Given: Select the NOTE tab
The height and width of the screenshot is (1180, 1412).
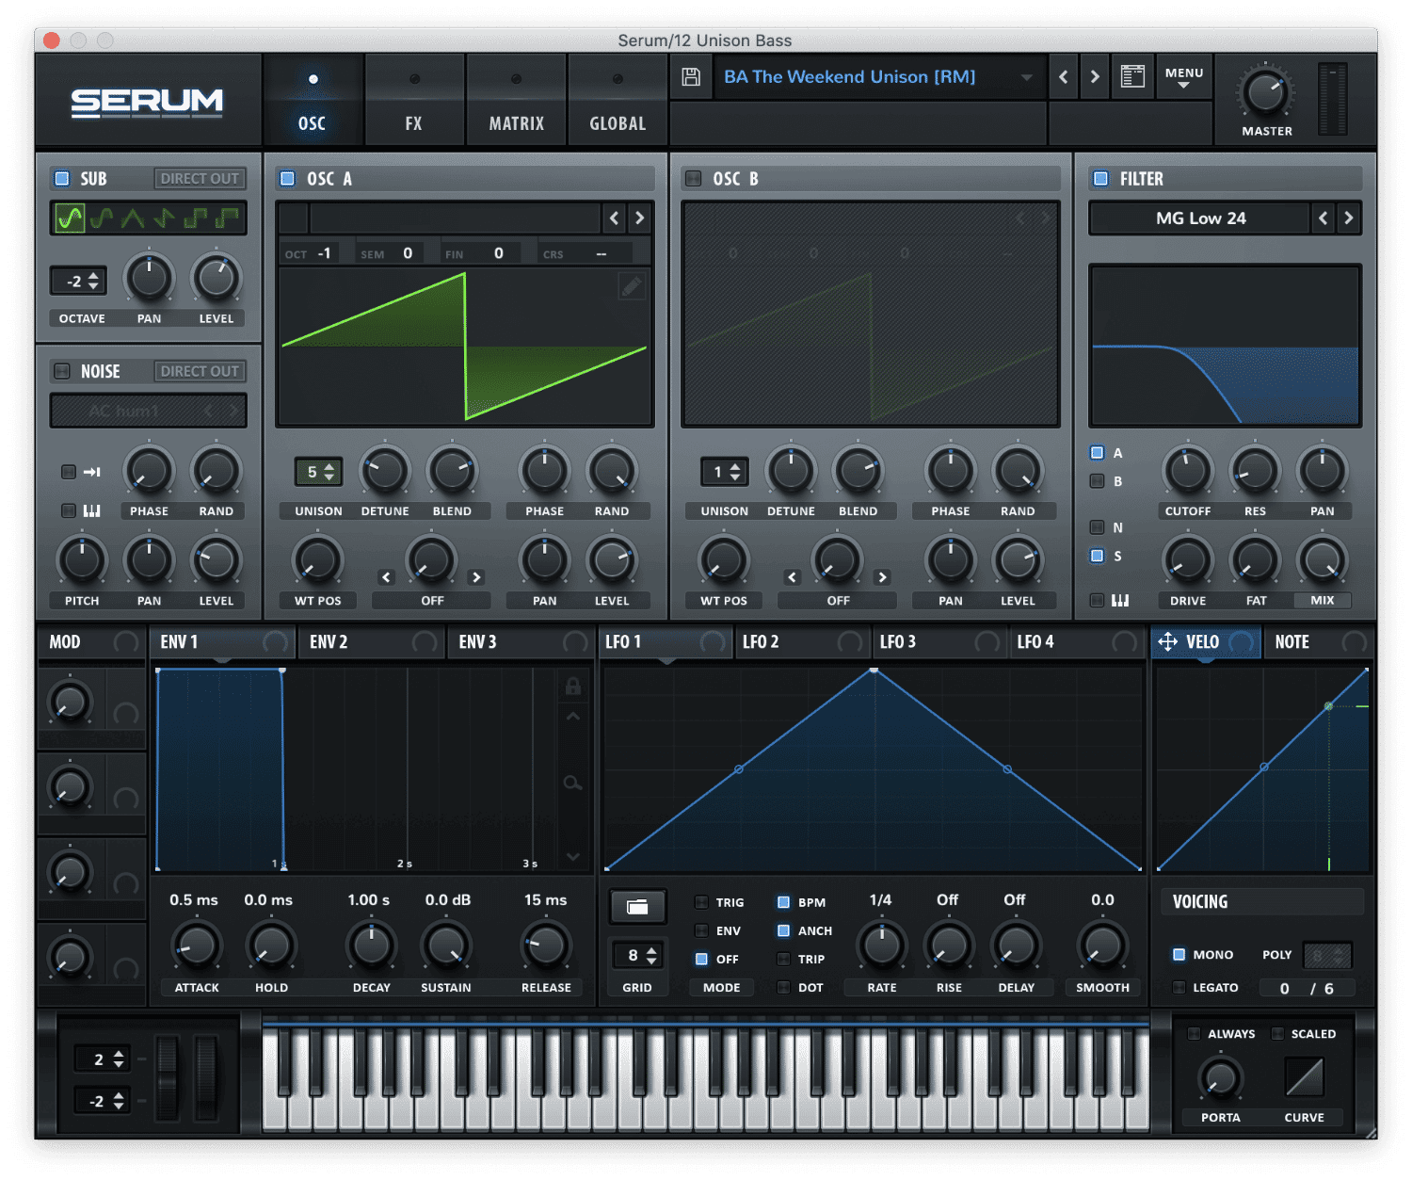Looking at the screenshot, I should click(x=1319, y=642).
